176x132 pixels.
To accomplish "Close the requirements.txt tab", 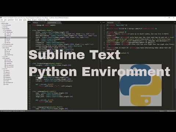I will [x=59, y=23].
